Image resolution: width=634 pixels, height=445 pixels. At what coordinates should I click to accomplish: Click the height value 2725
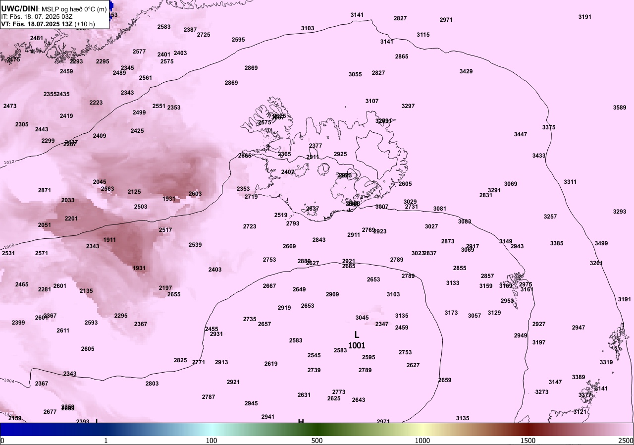[x=204, y=35]
